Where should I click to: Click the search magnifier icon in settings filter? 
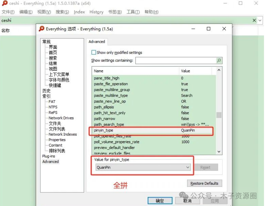point(219,60)
